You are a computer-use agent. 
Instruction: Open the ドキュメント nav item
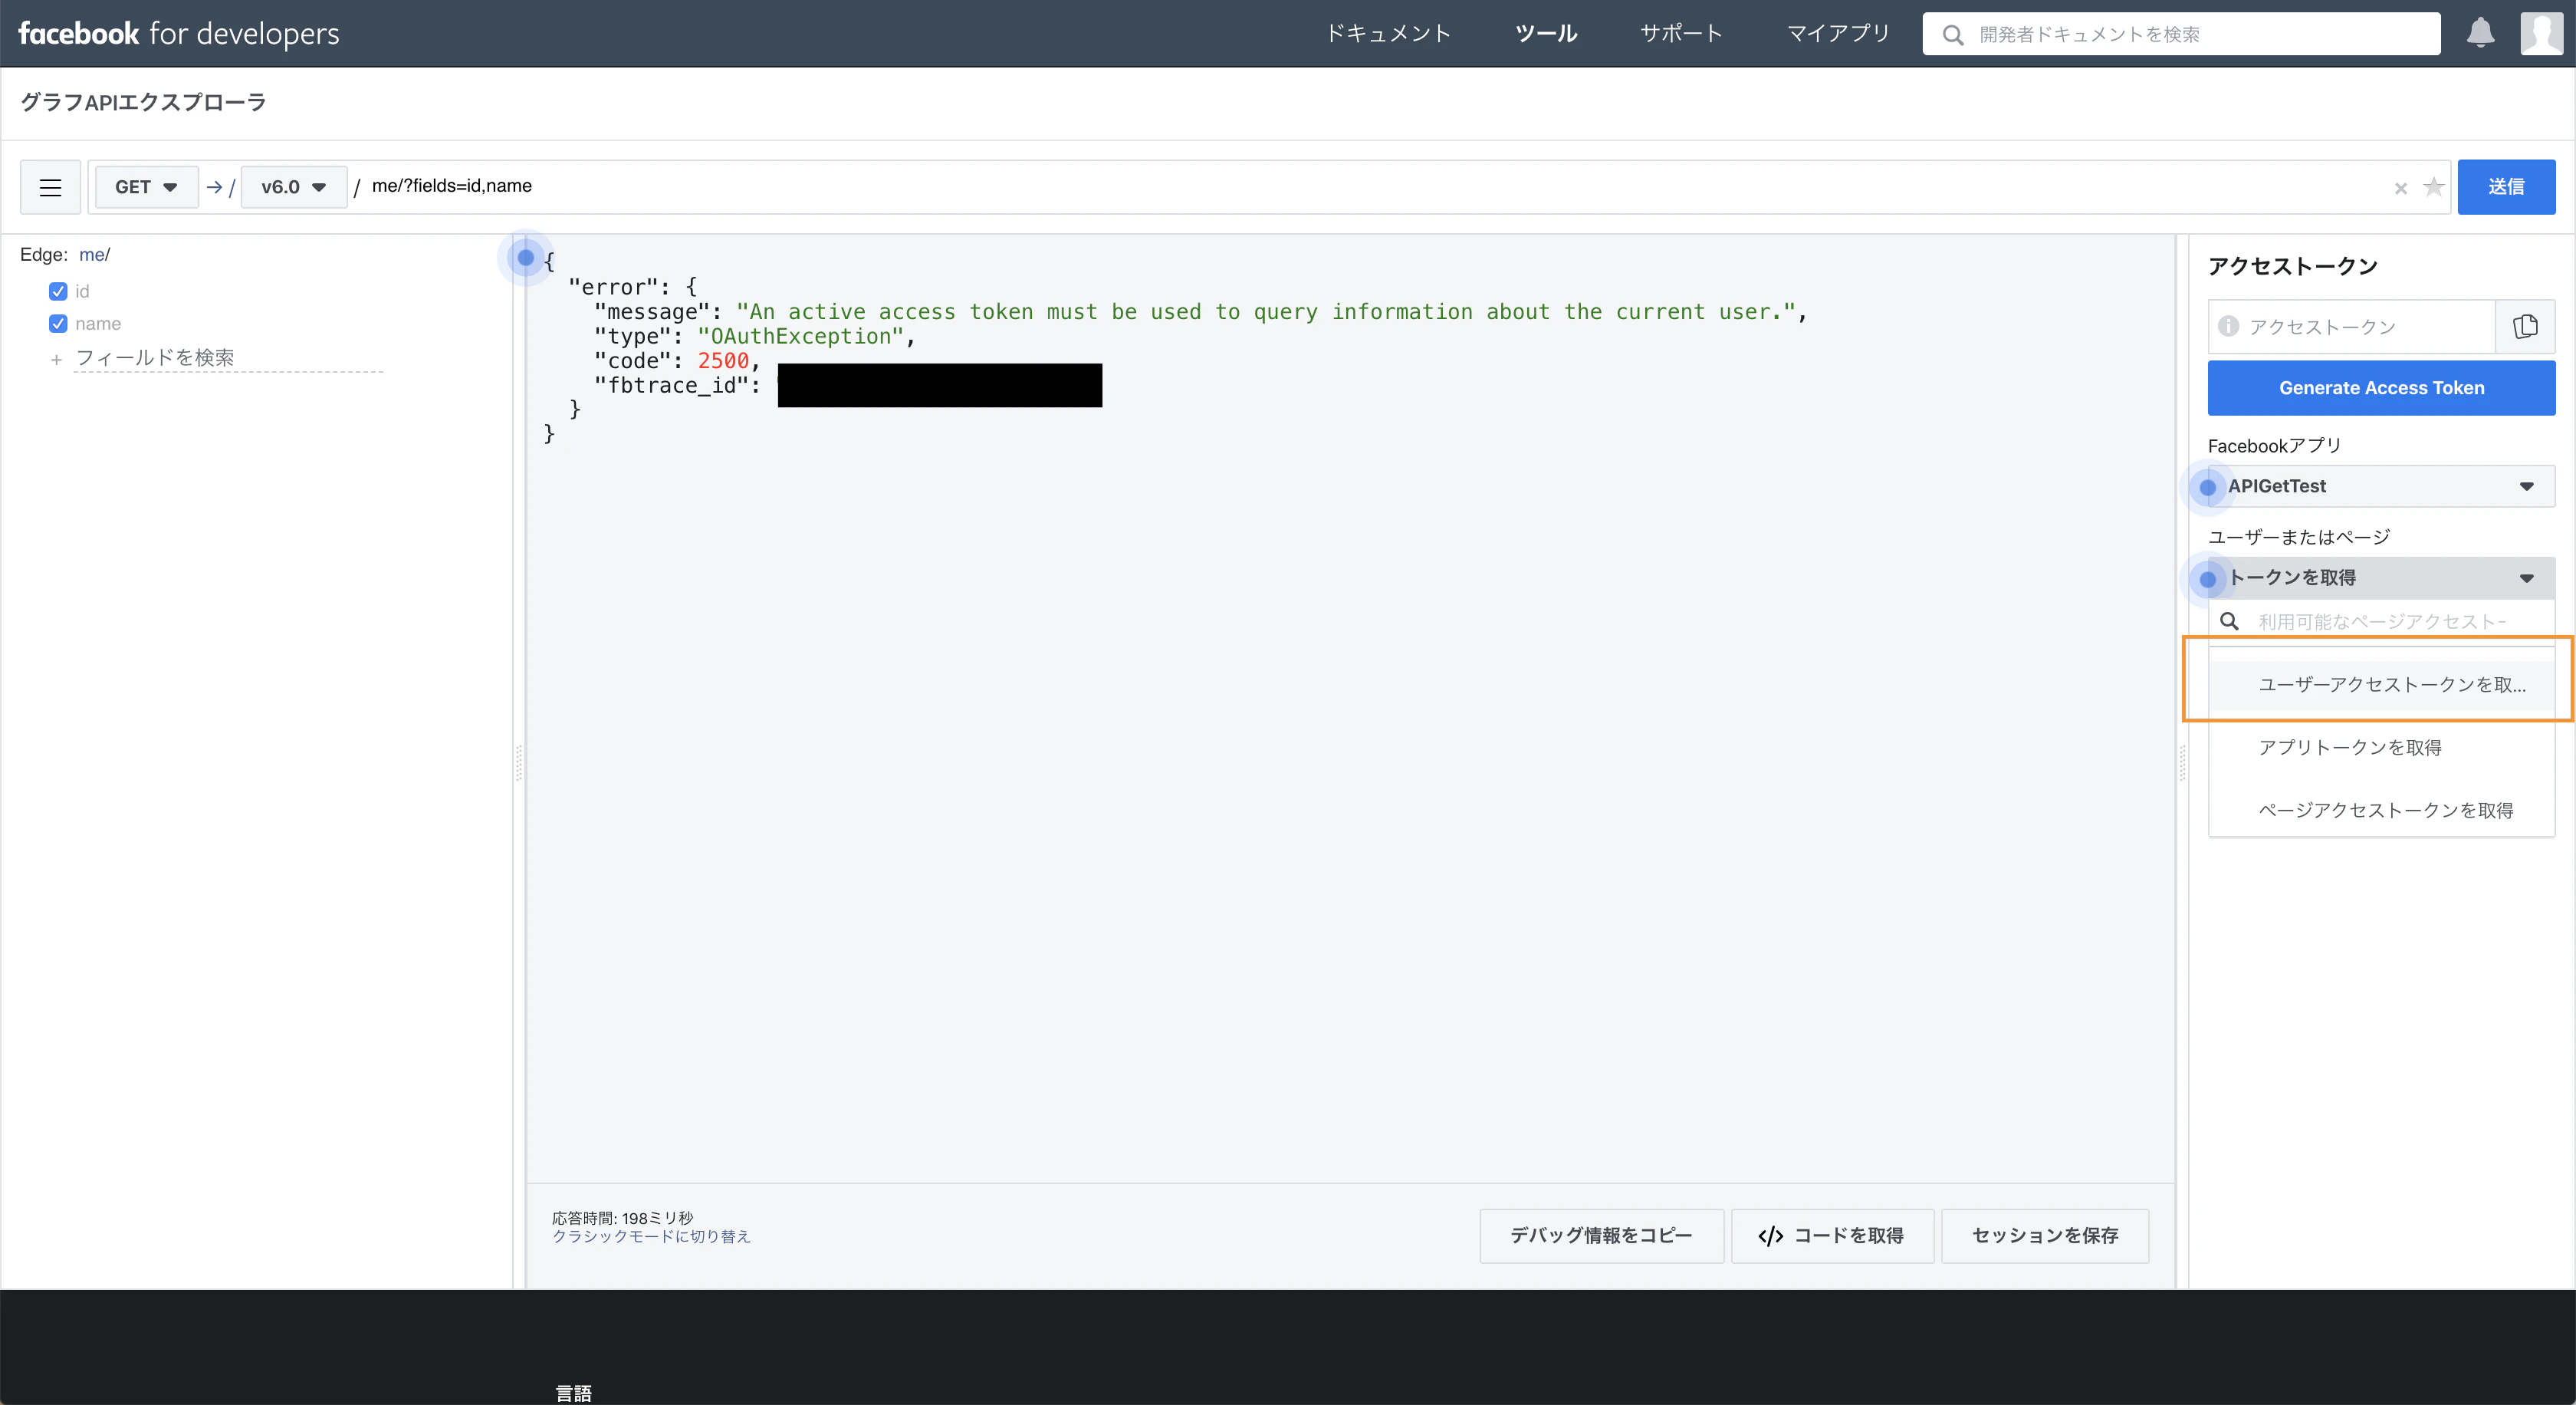pos(1388,34)
